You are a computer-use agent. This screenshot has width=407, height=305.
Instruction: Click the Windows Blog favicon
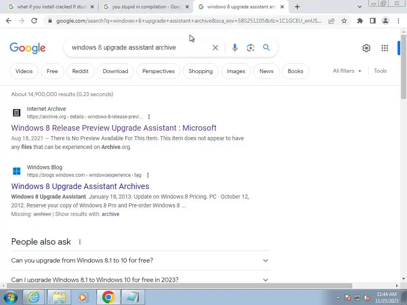(17, 171)
